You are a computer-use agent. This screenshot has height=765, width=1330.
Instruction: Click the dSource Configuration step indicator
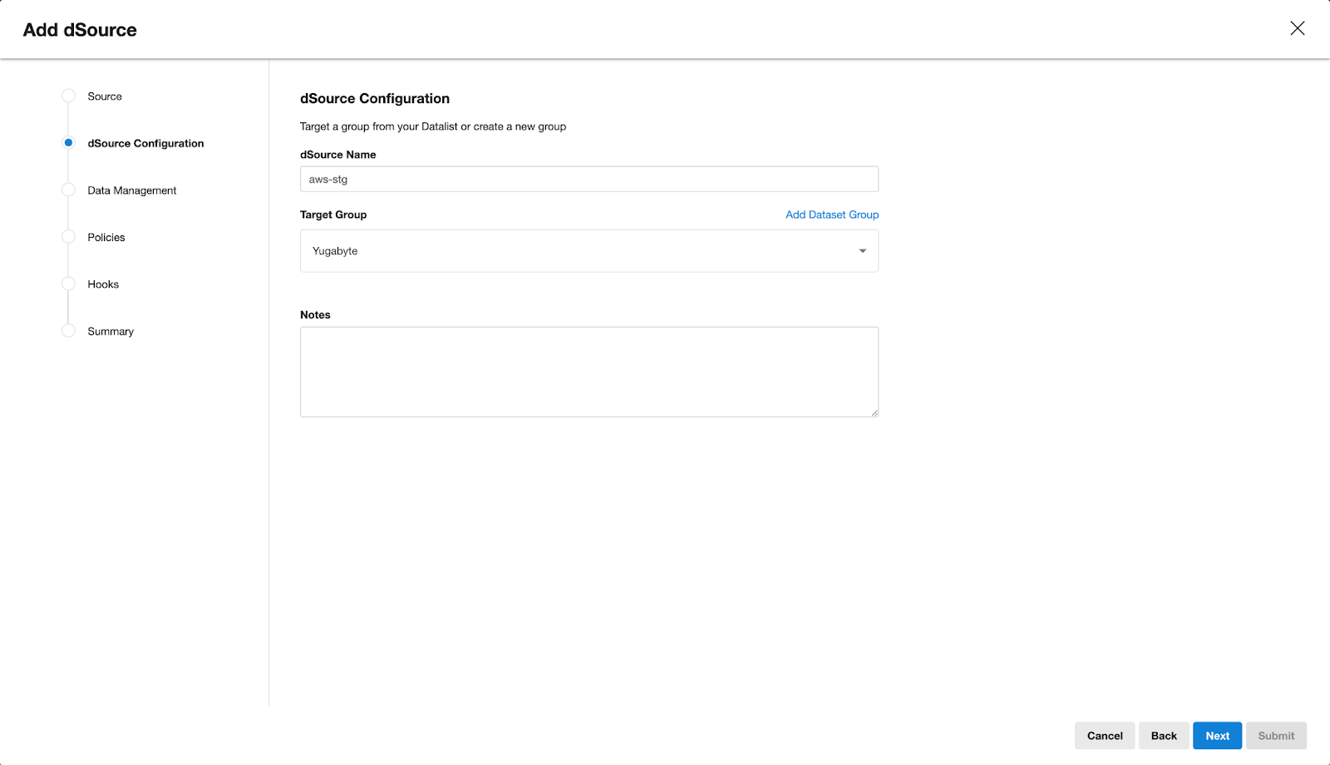(68, 143)
